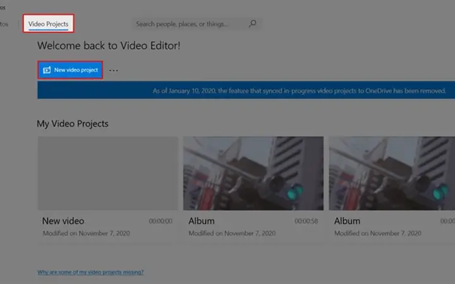Click the 00:00:00 duration label
Image resolution: width=455 pixels, height=284 pixels.
pos(161,221)
